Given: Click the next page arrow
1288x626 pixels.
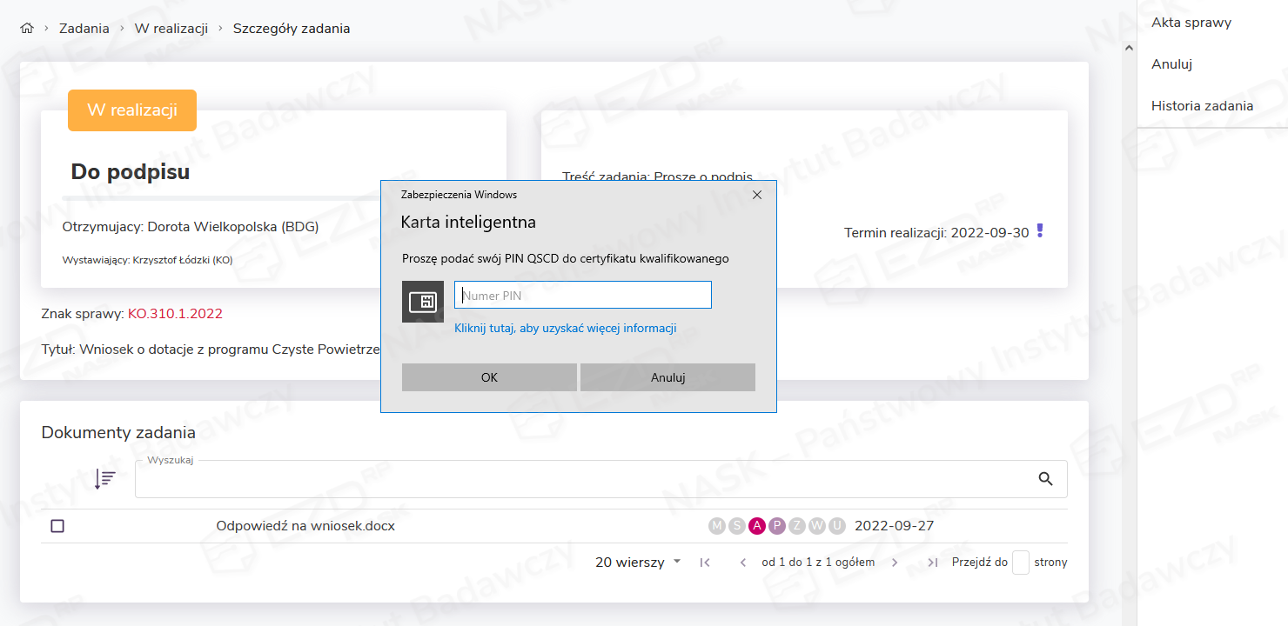Looking at the screenshot, I should pyautogui.click(x=895, y=563).
